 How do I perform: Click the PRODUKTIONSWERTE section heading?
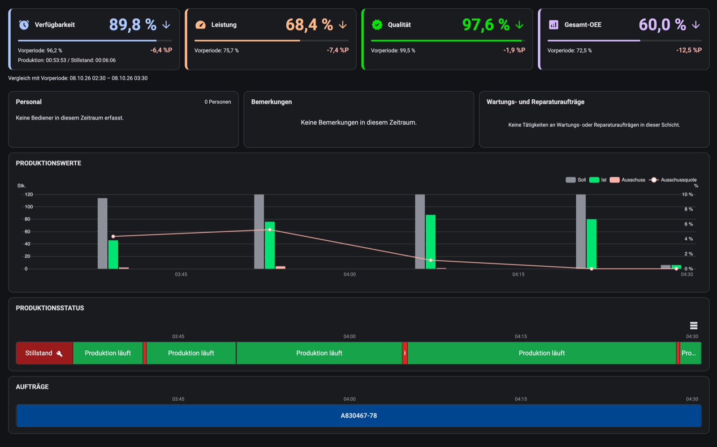coord(48,163)
